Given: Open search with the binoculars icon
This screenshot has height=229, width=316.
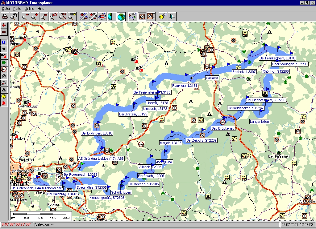Looking at the screenshot, I should [x=14, y=17].
